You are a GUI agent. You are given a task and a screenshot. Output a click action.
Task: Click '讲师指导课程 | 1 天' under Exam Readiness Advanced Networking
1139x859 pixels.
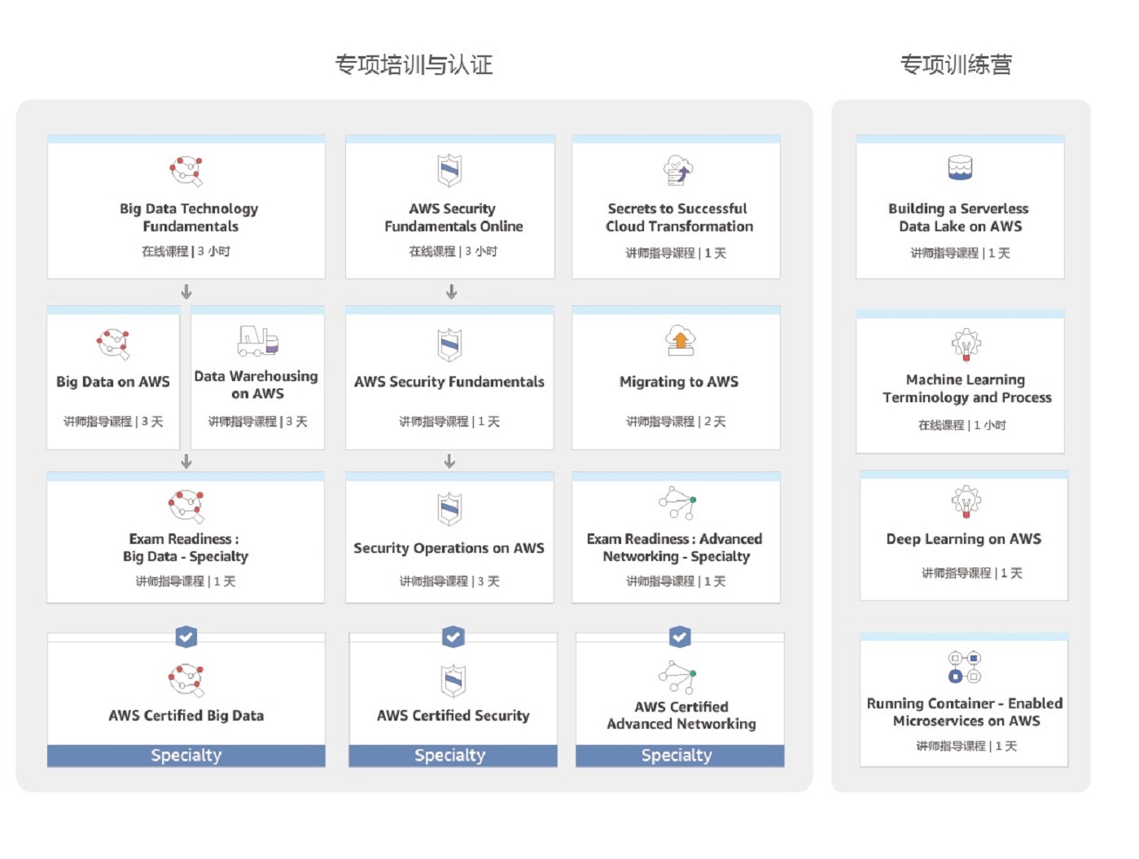tap(676, 581)
